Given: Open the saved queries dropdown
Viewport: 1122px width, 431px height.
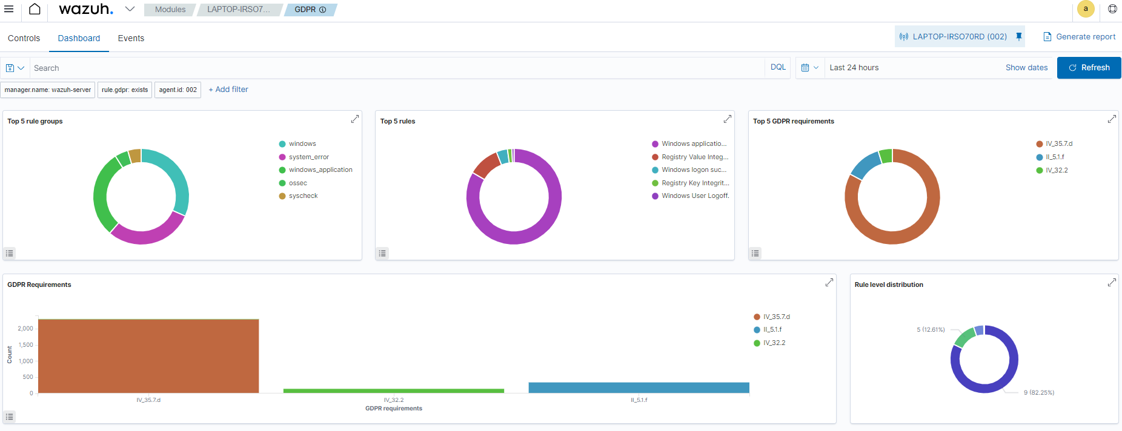Looking at the screenshot, I should [15, 68].
